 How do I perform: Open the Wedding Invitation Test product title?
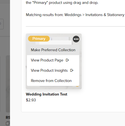pos(46,94)
